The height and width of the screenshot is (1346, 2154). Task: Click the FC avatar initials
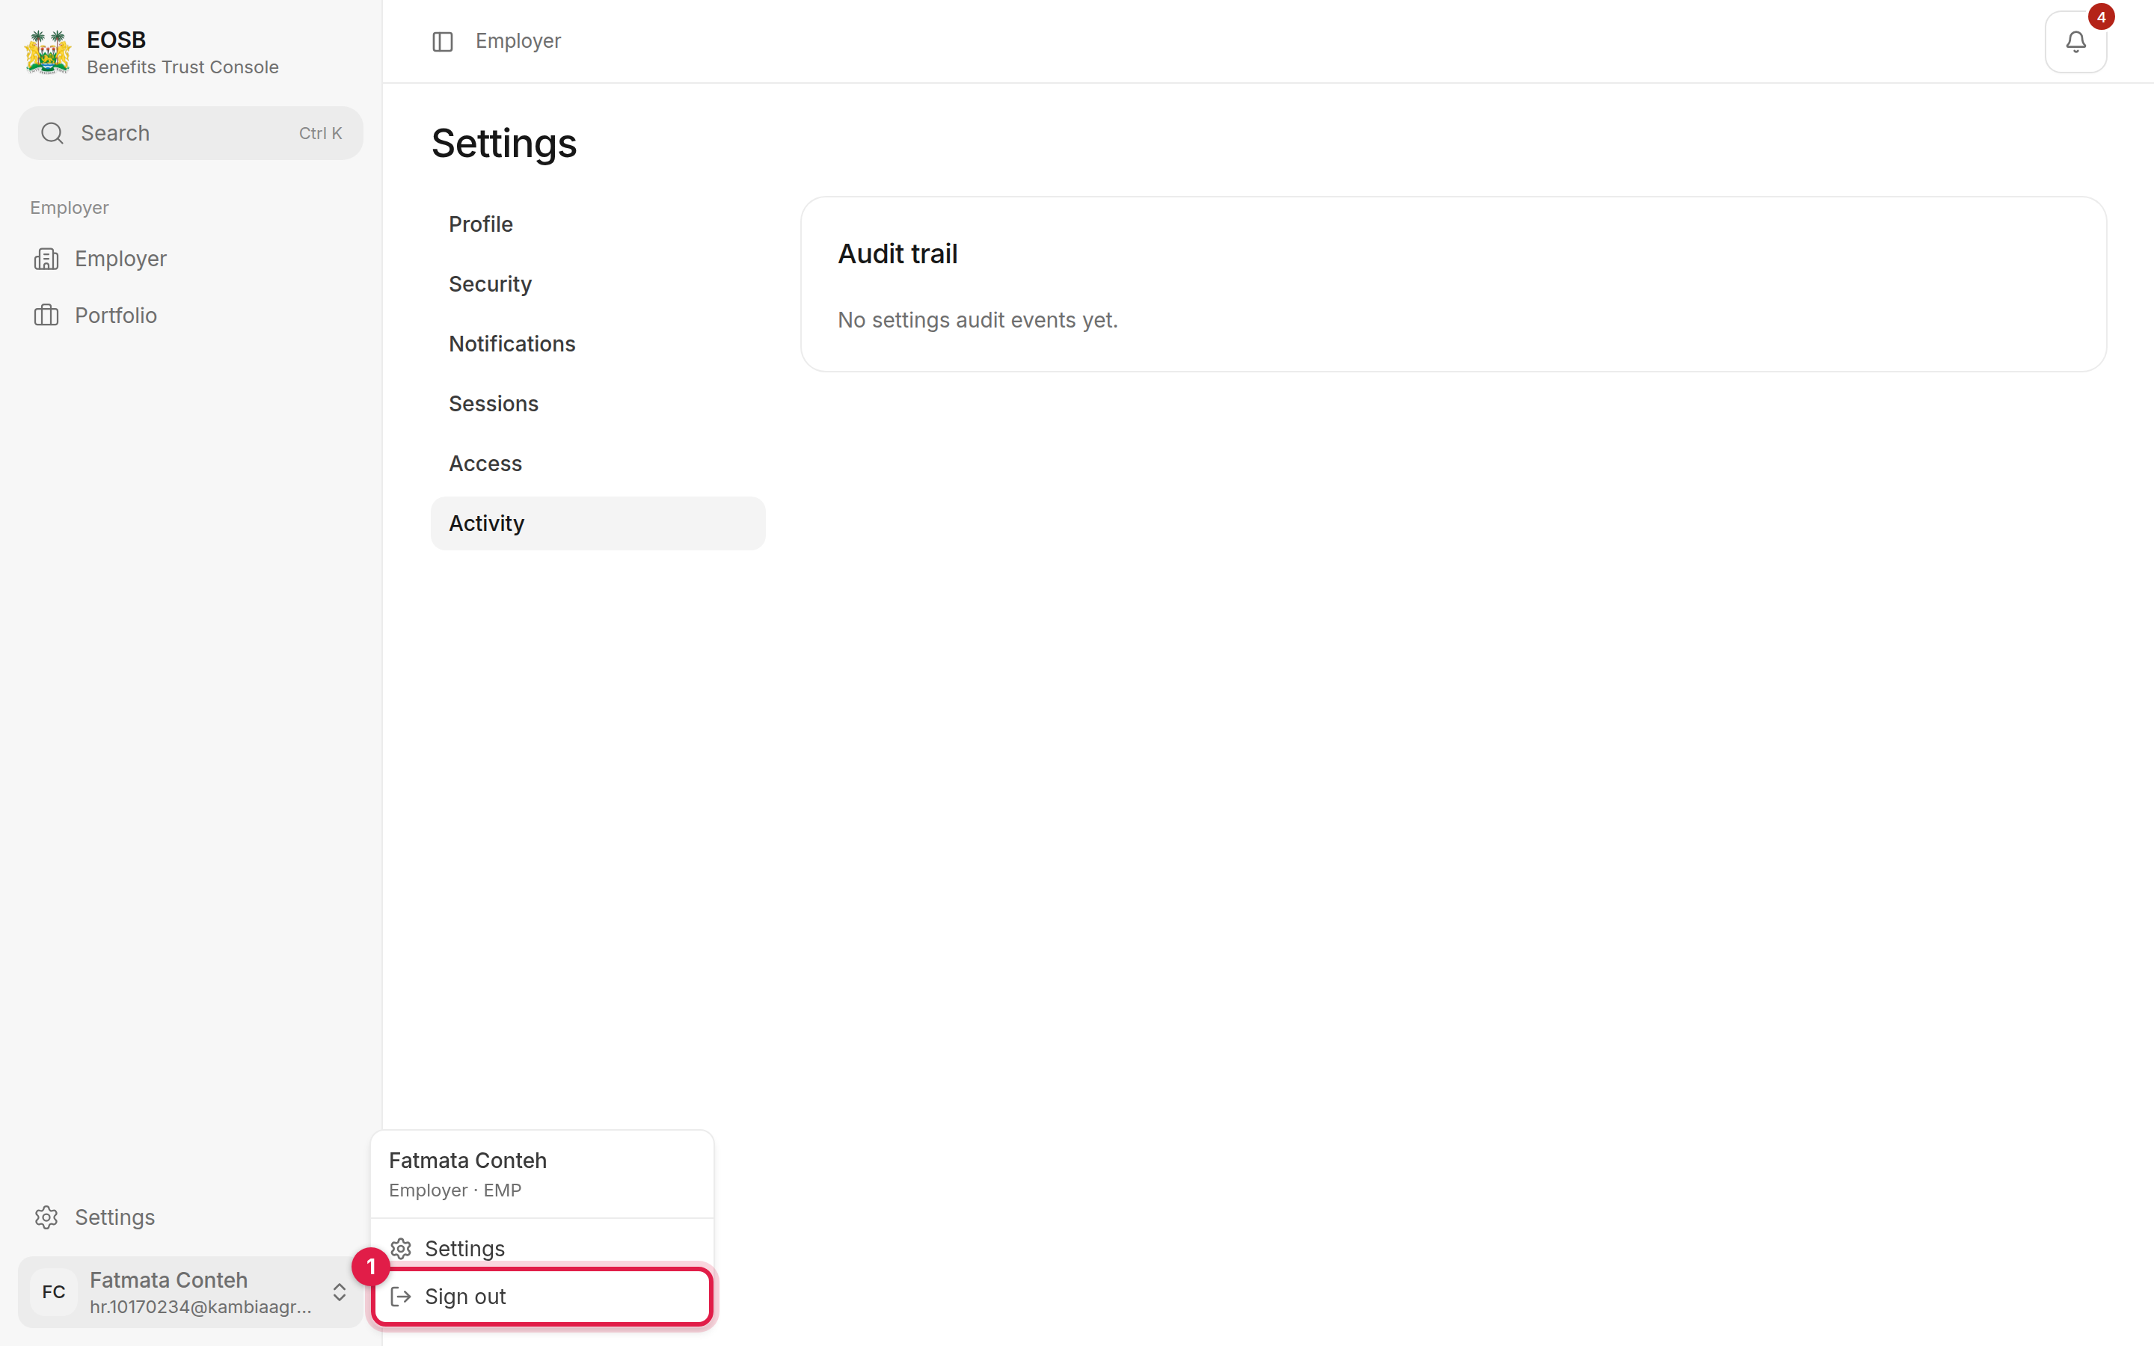pyautogui.click(x=53, y=1291)
